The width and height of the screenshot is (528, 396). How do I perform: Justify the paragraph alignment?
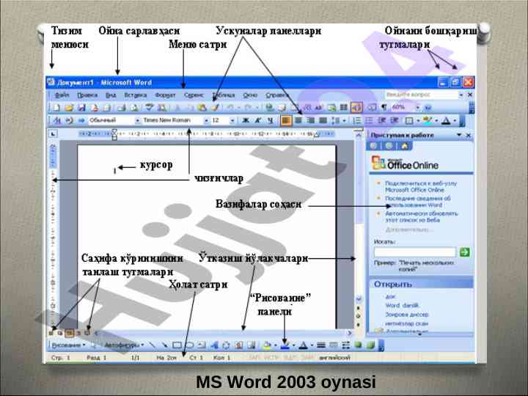click(323, 120)
